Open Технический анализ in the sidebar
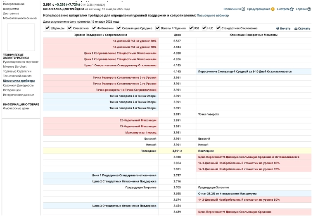This screenshot has height=218, width=313. (17, 76)
